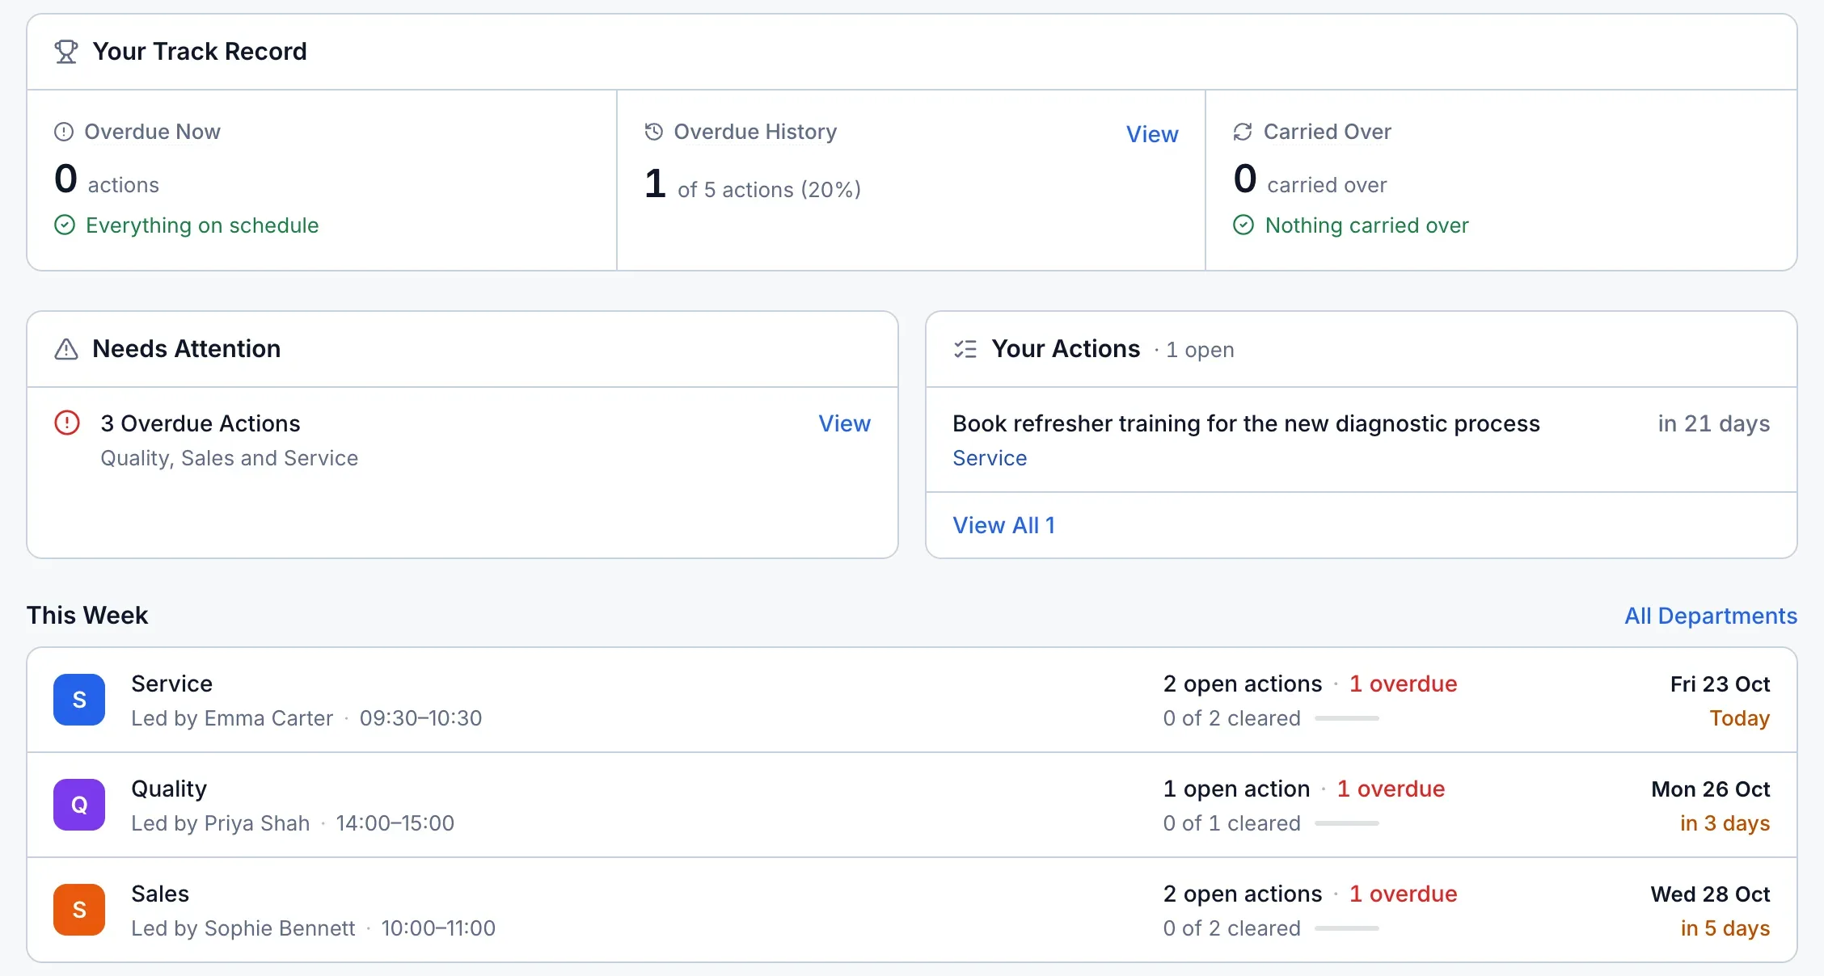The height and width of the screenshot is (976, 1824).
Task: Click '0 of 1 cleared' text
Action: (1231, 823)
